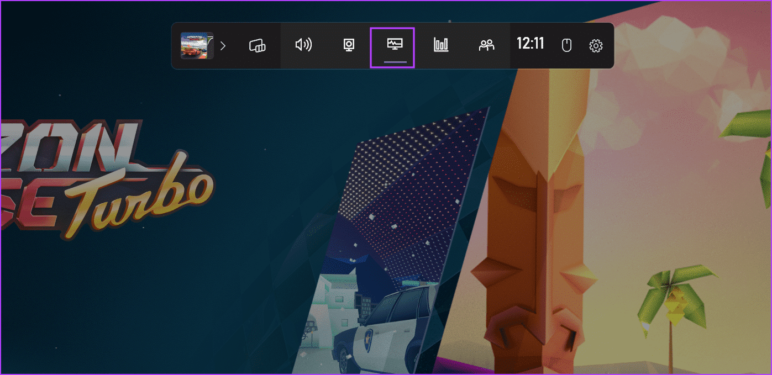Toggle the Performance widget monitor icon
Screen dimensions: 772x375
click(395, 45)
